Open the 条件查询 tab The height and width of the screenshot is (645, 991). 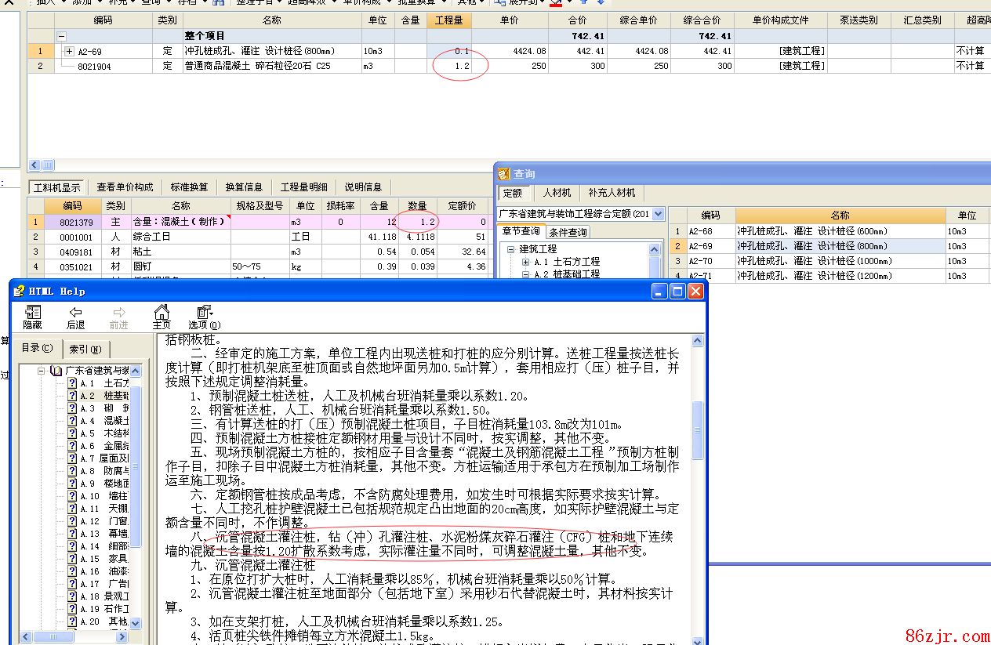coord(568,232)
